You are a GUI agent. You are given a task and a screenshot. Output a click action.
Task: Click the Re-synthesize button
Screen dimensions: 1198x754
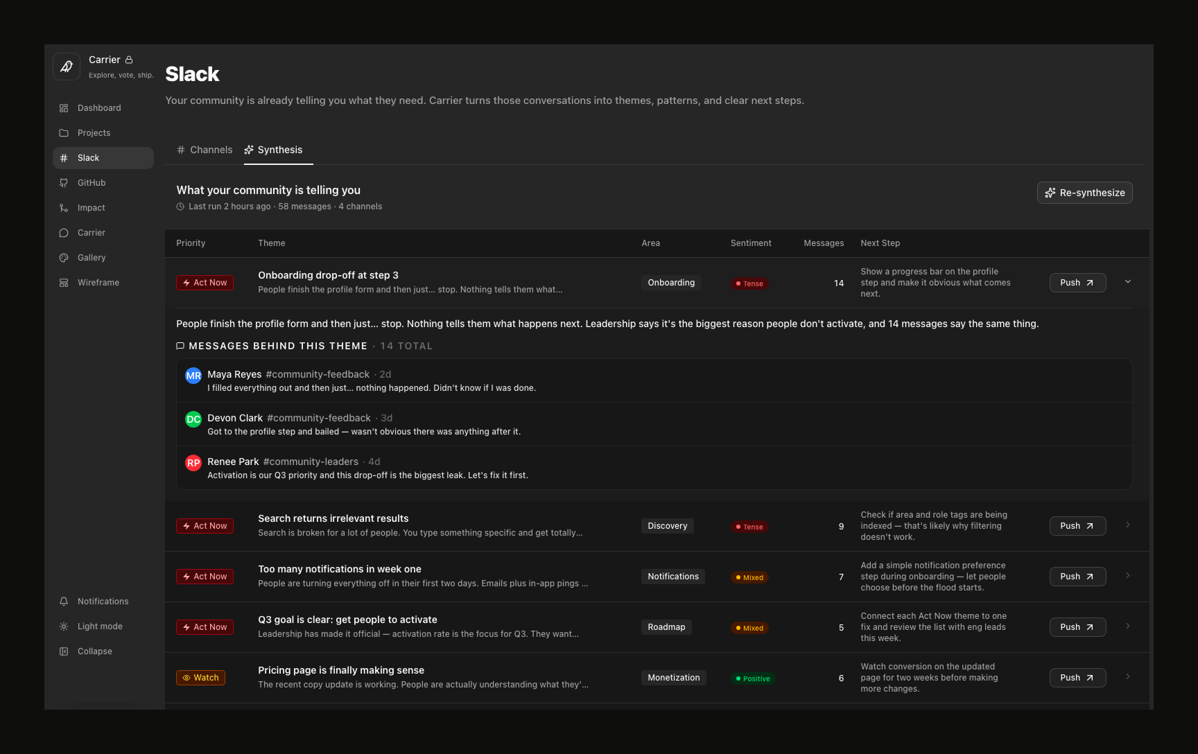click(x=1085, y=193)
